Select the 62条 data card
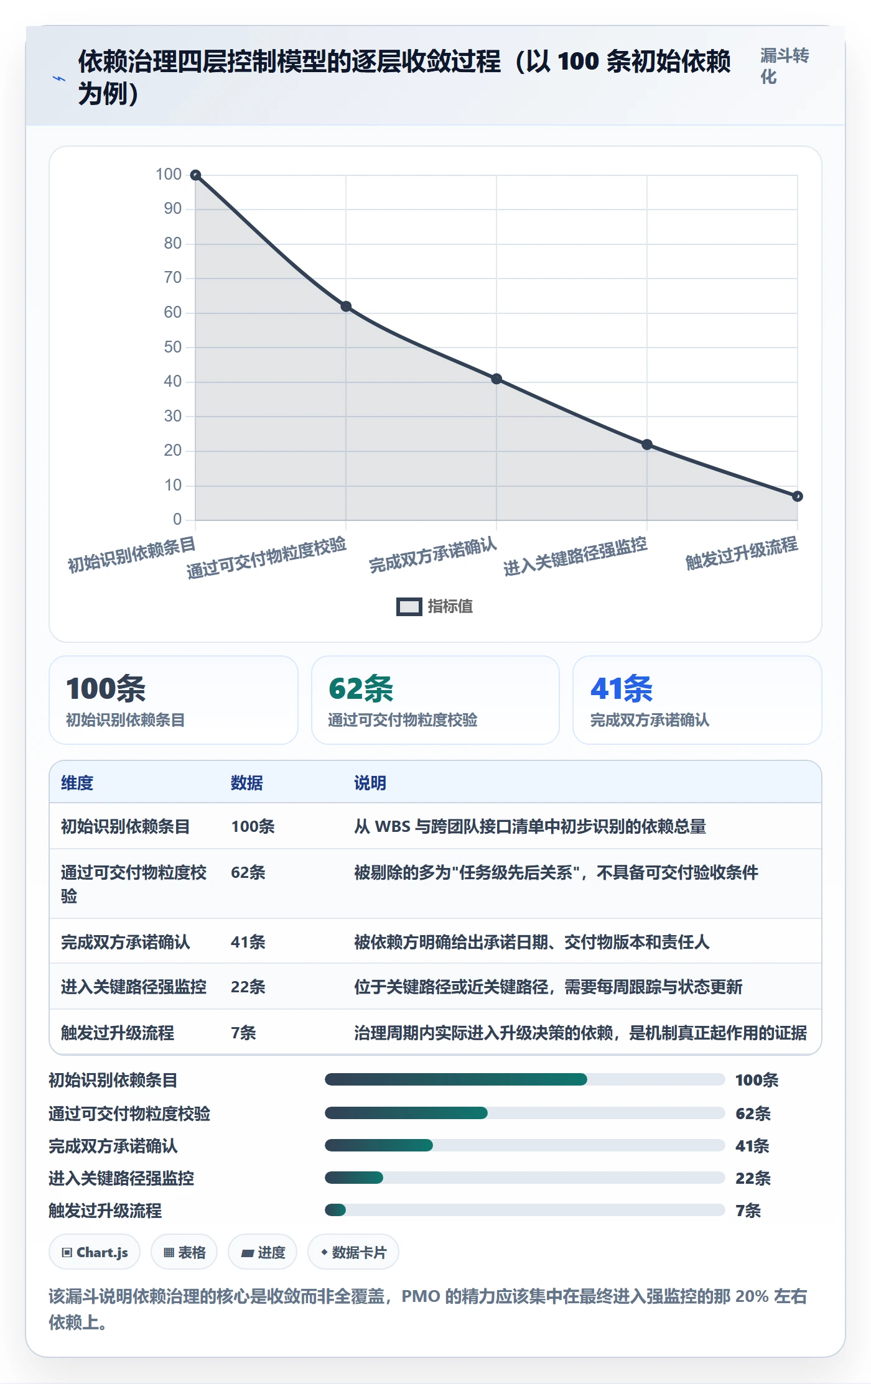The width and height of the screenshot is (871, 1384). 435,700
